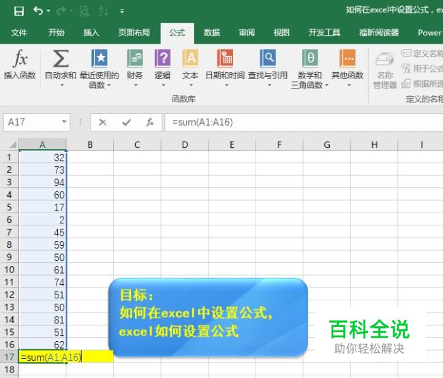Screen dimensions: 443x378
Task: Click cell A17 with the sum formula
Action: click(42, 357)
